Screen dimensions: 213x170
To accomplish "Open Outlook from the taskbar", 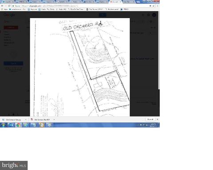I will click(x=11, y=125).
